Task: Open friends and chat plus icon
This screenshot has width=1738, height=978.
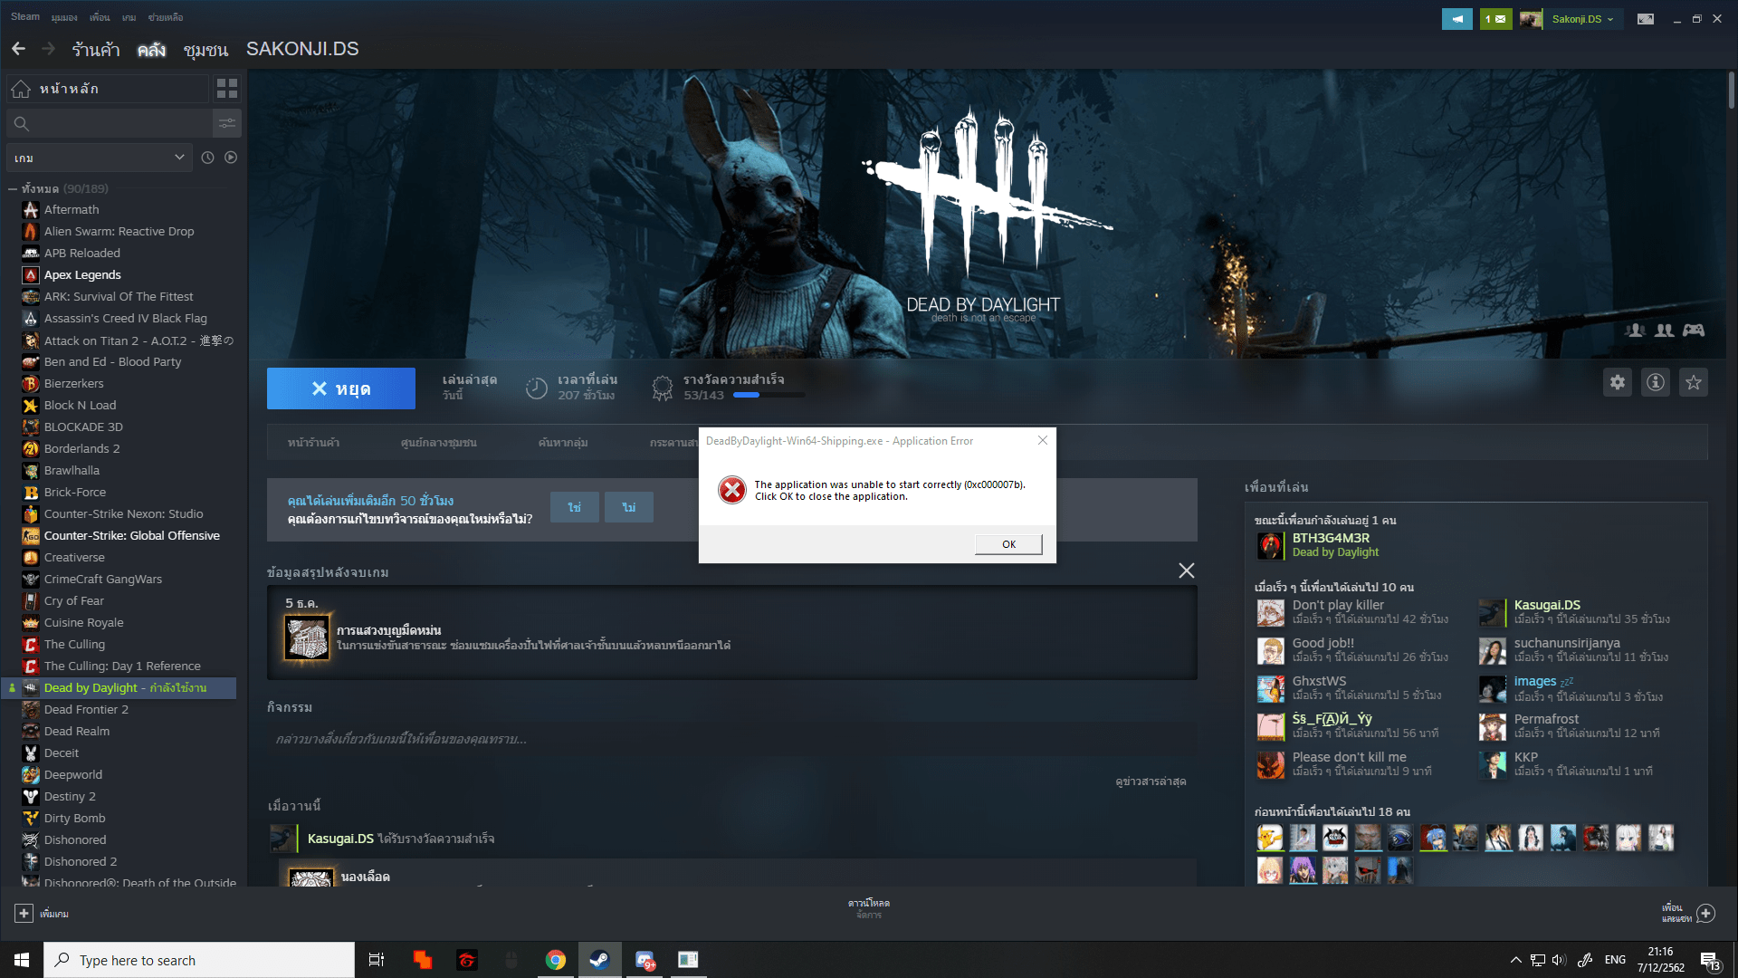Action: tap(1705, 914)
